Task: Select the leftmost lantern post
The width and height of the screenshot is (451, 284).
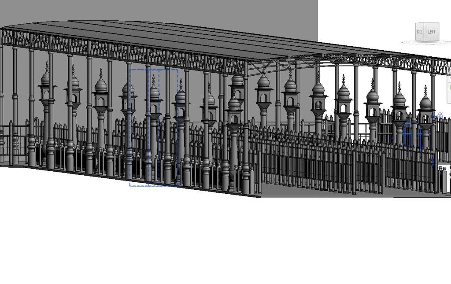Action: [46, 88]
